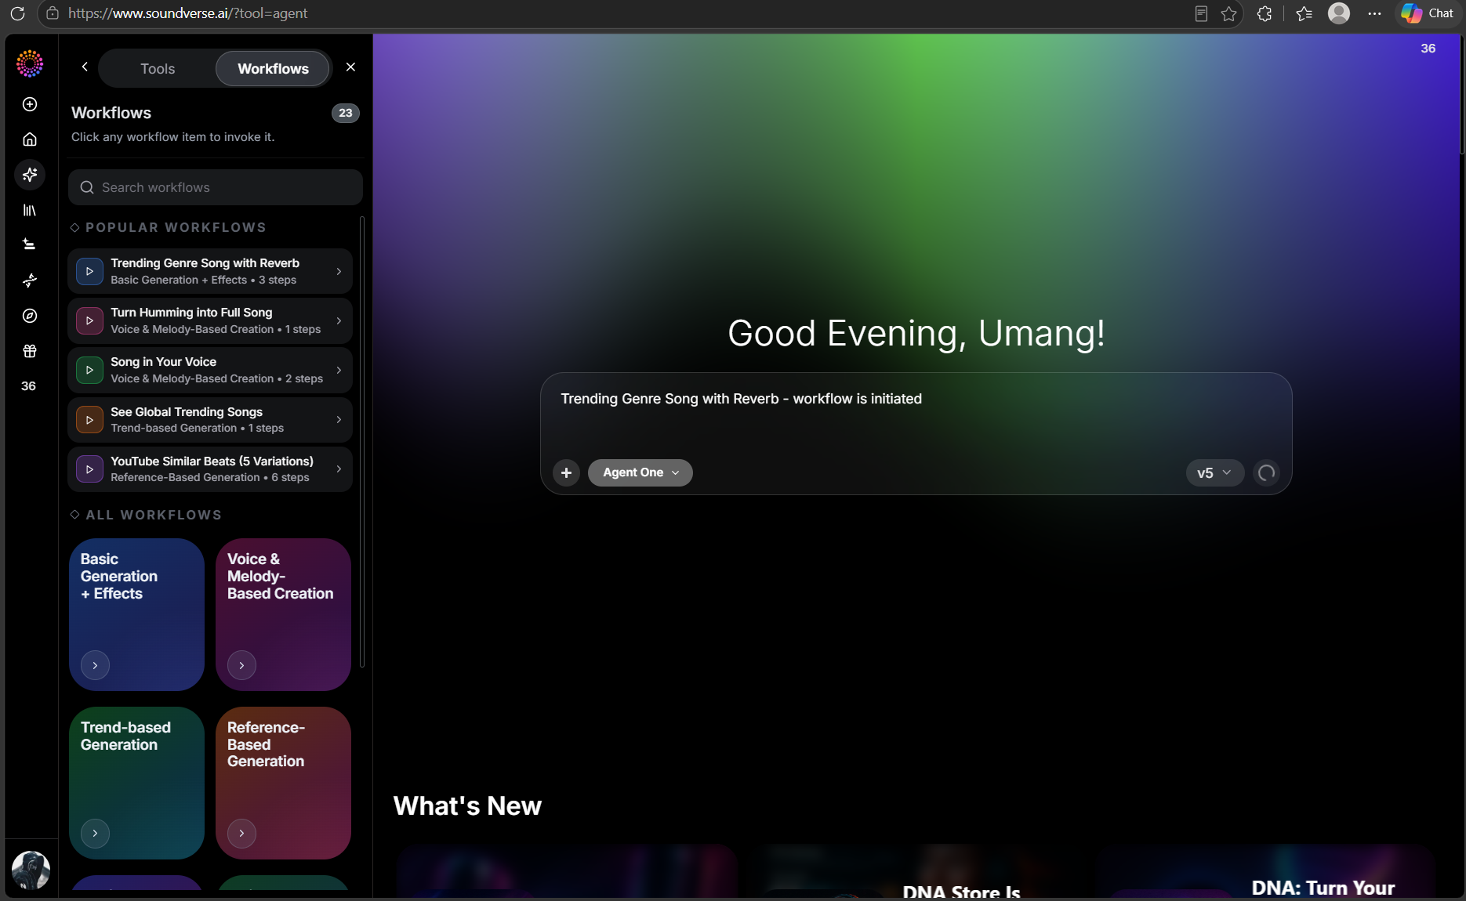Expand the v5 model version dropdown
This screenshot has width=1466, height=901.
(1214, 472)
